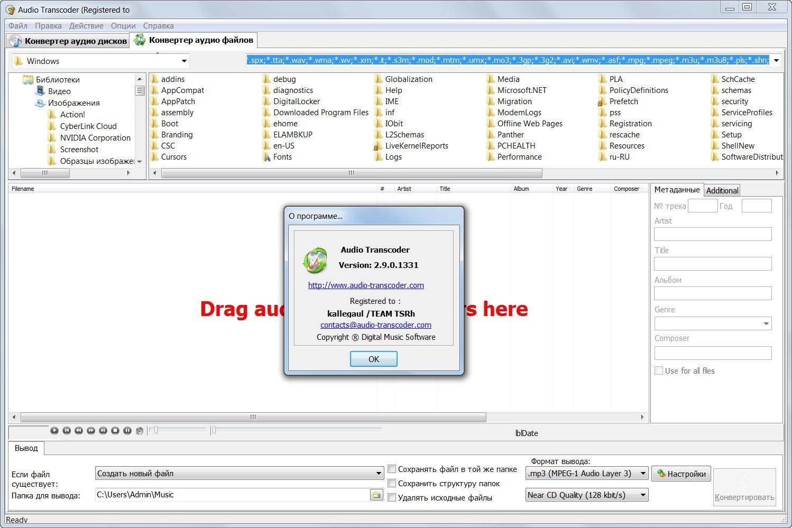The width and height of the screenshot is (792, 528).
Task: Enable delete source files checkbox
Action: pyautogui.click(x=392, y=497)
